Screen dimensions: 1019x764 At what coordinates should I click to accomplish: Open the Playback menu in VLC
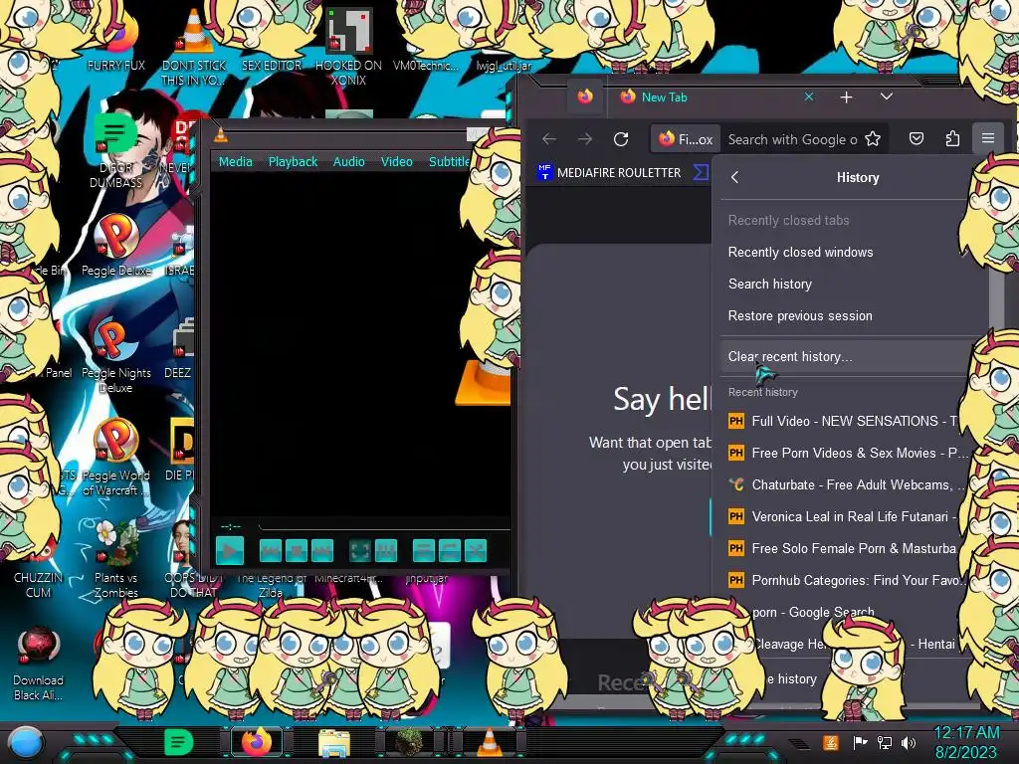294,162
